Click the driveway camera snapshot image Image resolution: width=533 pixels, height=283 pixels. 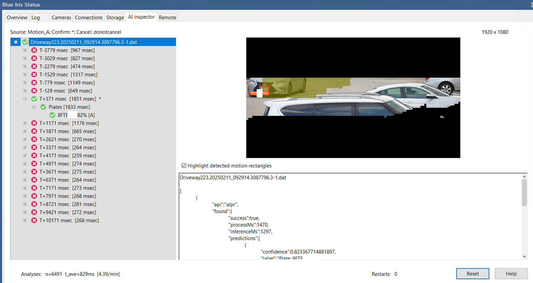click(353, 98)
